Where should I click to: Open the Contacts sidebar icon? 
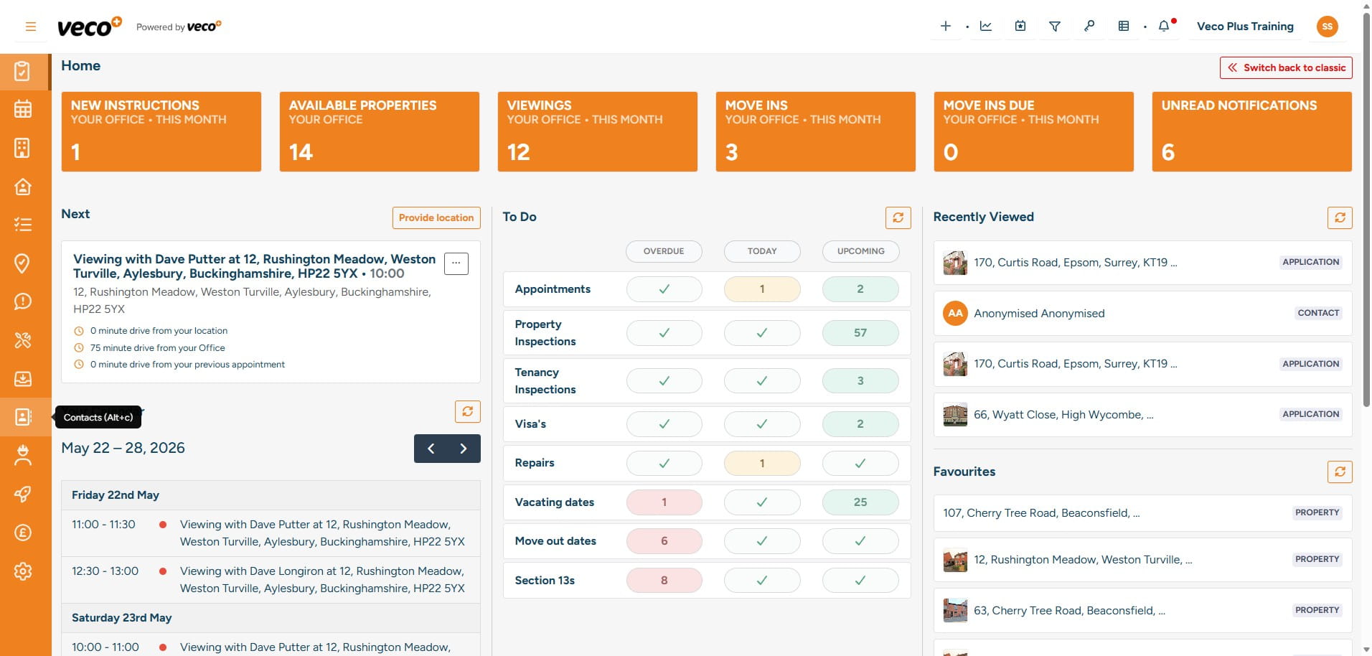tap(23, 417)
